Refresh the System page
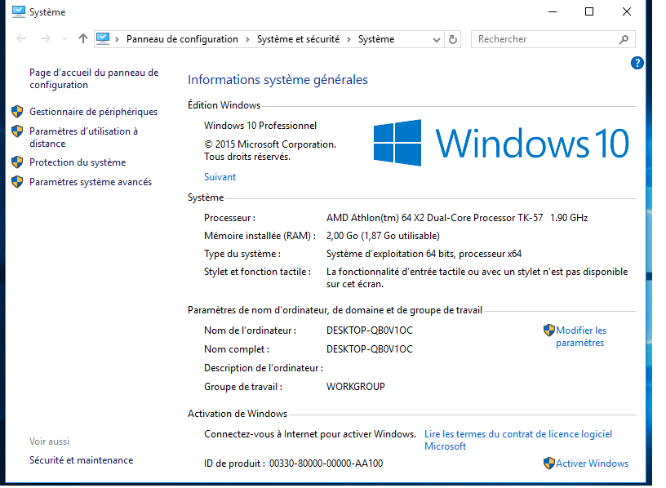Screen dimensions: 666x488 click(x=453, y=39)
